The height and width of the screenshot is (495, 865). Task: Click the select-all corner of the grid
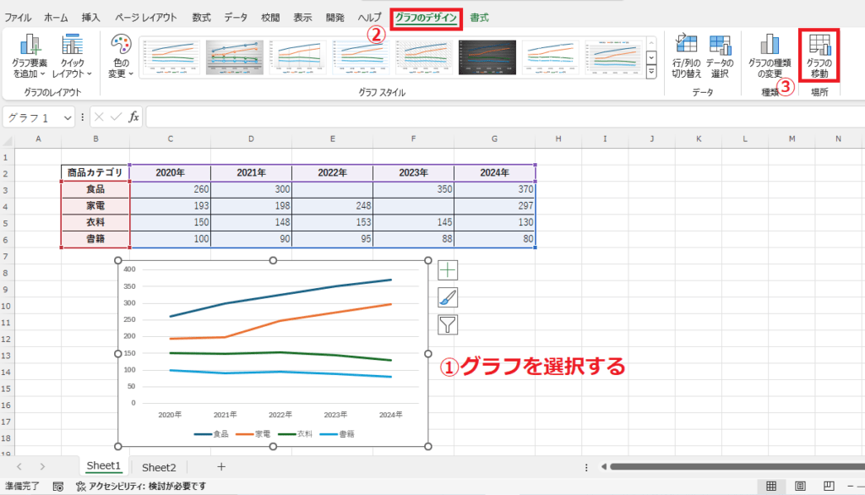click(x=7, y=139)
